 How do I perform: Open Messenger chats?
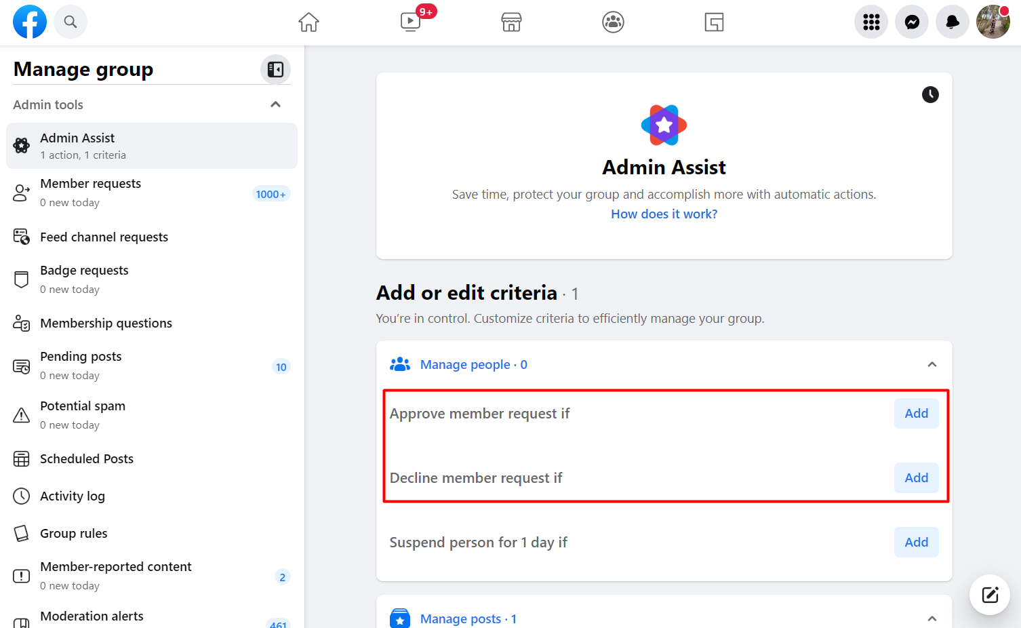click(x=911, y=22)
